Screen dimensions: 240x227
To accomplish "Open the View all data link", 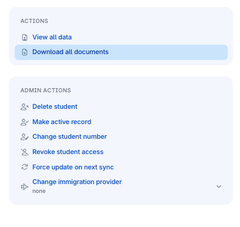I will point(52,37).
